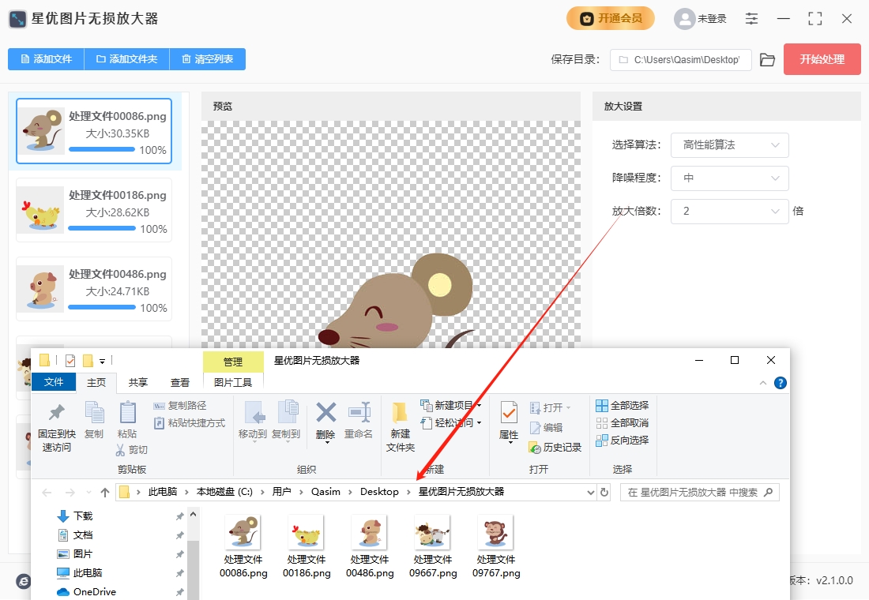This screenshot has width=869, height=600.
Task: Open the magnification factor dropdown
Action: pos(729,211)
